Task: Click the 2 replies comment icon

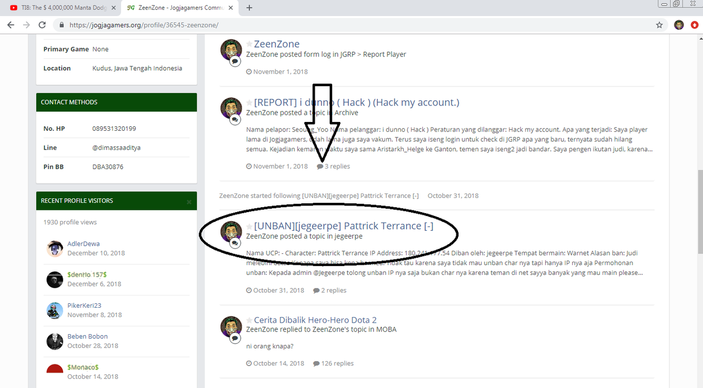Action: coord(316,291)
